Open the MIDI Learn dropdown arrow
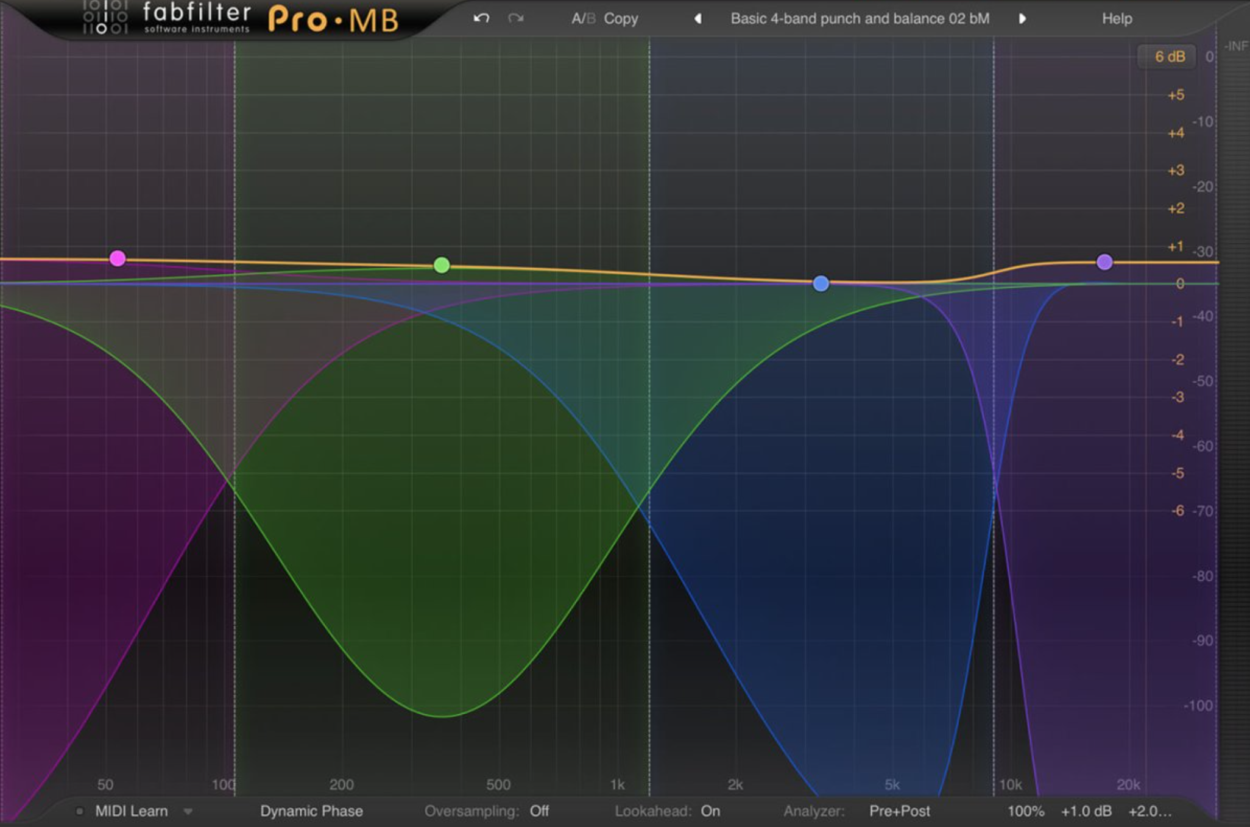 [188, 812]
